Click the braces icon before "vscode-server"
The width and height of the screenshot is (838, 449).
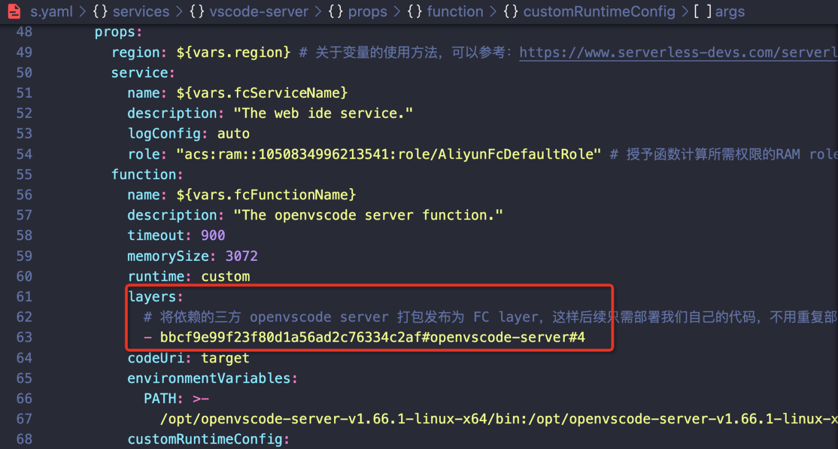click(x=197, y=12)
